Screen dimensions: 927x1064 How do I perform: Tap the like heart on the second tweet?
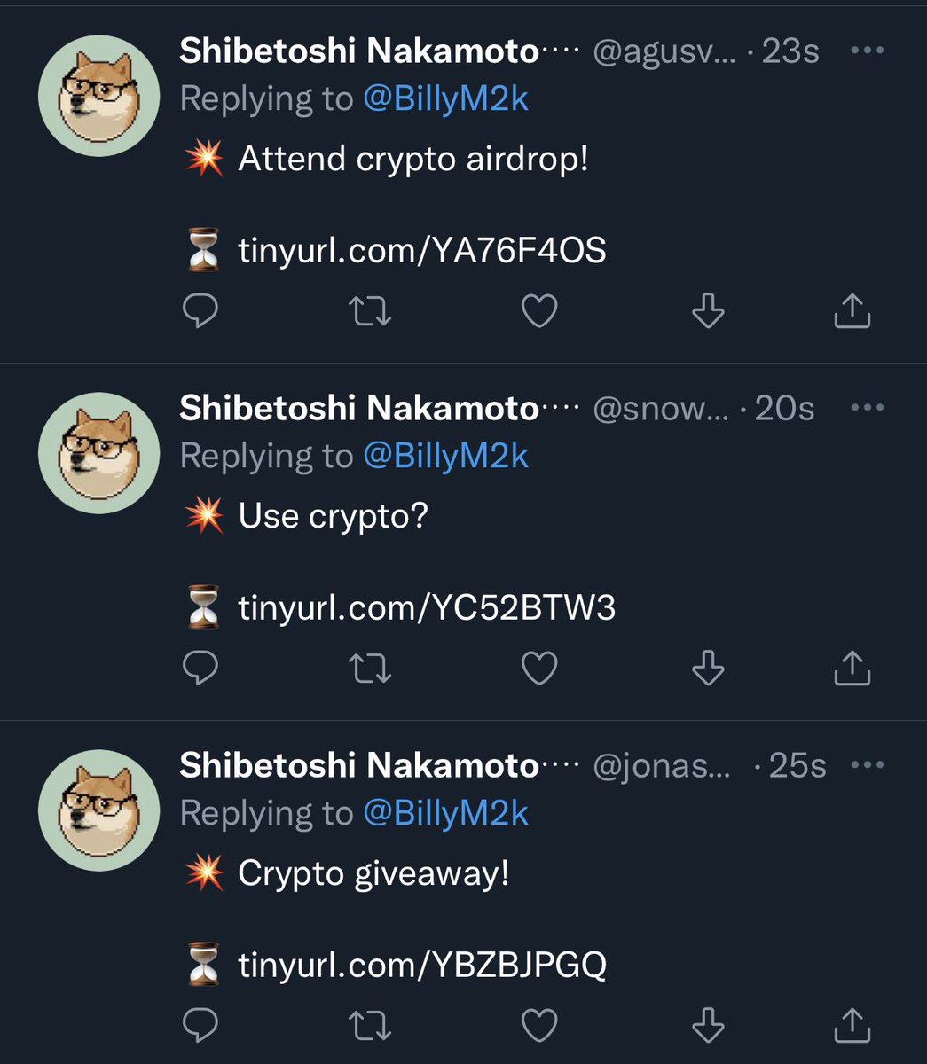click(539, 668)
